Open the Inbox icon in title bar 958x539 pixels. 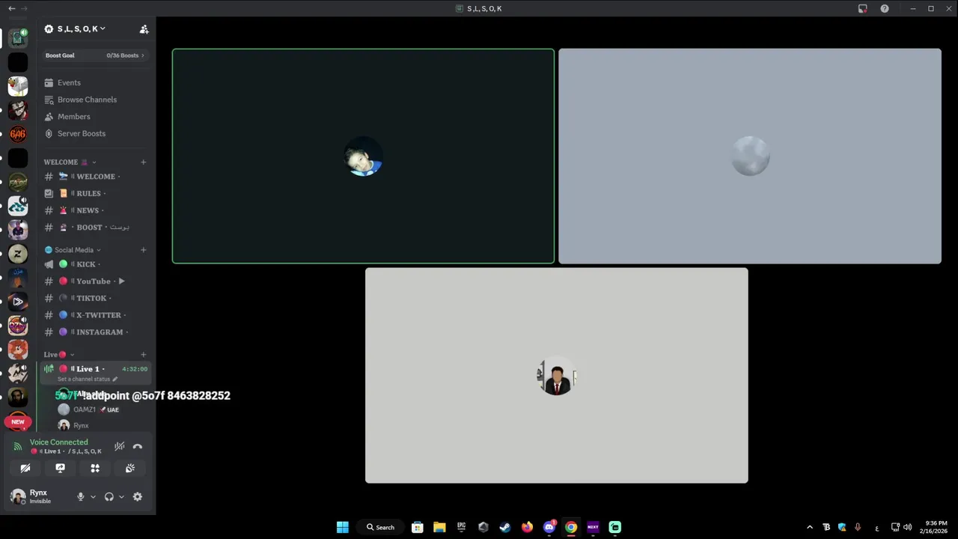point(862,8)
